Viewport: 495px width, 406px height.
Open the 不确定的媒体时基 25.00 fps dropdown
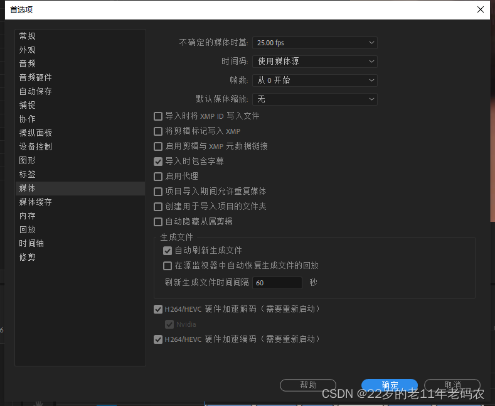click(315, 43)
